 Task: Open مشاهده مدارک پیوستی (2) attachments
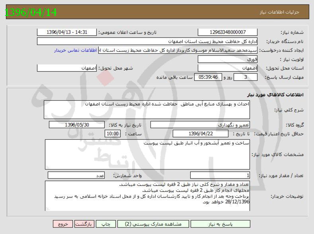tap(153, 224)
